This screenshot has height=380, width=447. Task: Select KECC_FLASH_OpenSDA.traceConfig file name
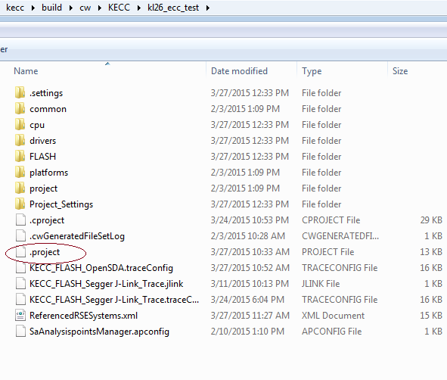point(101,268)
